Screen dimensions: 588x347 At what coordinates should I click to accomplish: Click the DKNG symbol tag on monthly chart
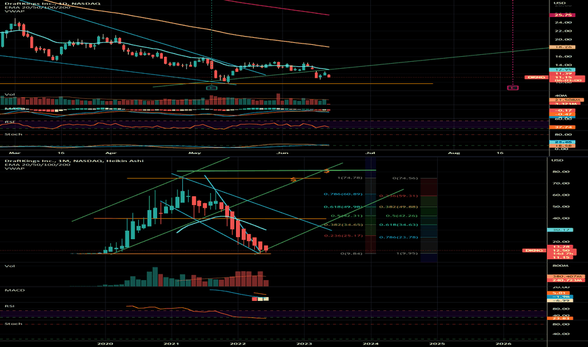(534, 250)
